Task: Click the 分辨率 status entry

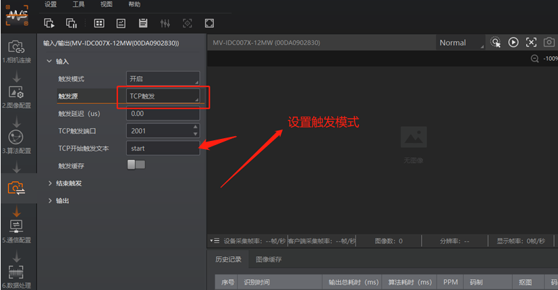Action: pos(455,241)
